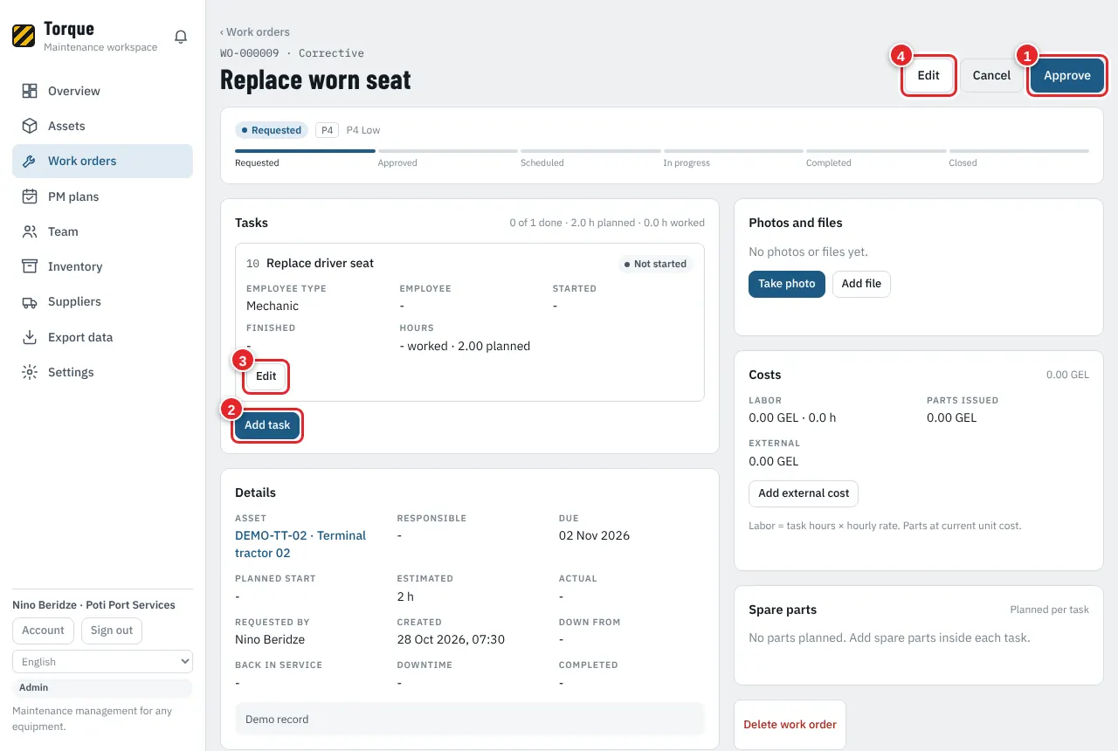This screenshot has width=1118, height=751.
Task: Navigate to Team page
Action: (102, 231)
